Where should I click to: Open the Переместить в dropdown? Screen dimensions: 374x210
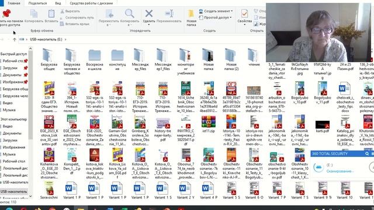click(109, 17)
